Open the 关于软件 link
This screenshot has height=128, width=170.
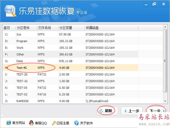coord(86,123)
